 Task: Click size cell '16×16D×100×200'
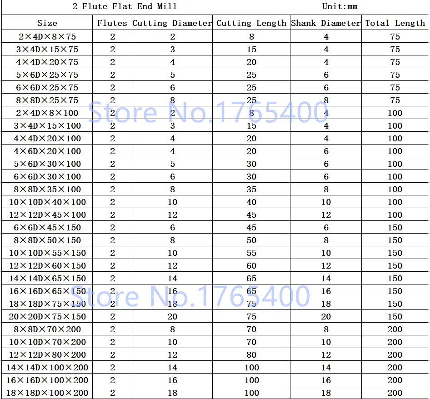47,380
